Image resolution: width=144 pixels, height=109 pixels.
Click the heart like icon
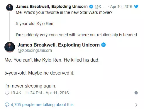click(x=7, y=93)
